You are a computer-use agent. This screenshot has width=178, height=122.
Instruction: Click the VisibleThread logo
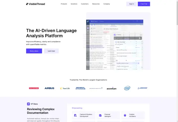pyautogui.click(x=35, y=4)
